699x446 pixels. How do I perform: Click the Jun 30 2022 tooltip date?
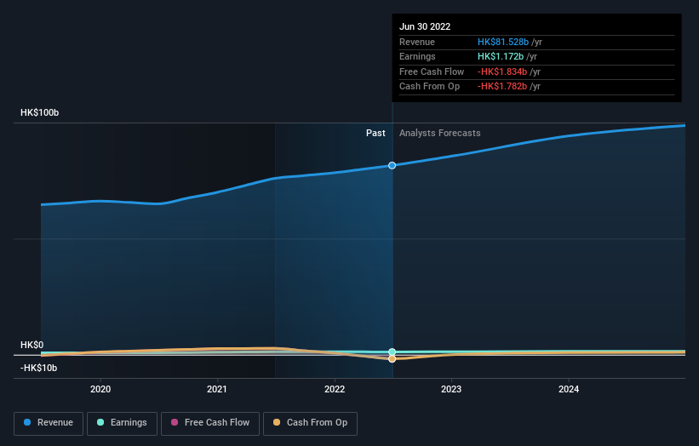click(x=425, y=26)
